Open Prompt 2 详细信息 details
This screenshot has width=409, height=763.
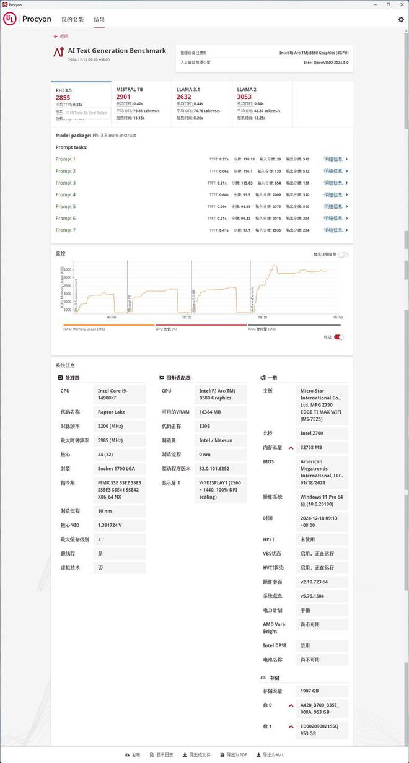[335, 171]
